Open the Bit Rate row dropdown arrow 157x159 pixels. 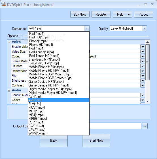(143, 66)
